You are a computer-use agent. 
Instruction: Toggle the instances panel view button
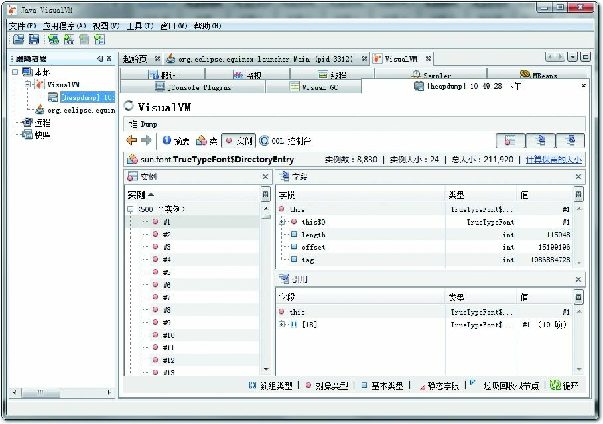(510, 140)
